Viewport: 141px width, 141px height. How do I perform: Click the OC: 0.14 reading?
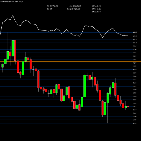pos(96,6)
